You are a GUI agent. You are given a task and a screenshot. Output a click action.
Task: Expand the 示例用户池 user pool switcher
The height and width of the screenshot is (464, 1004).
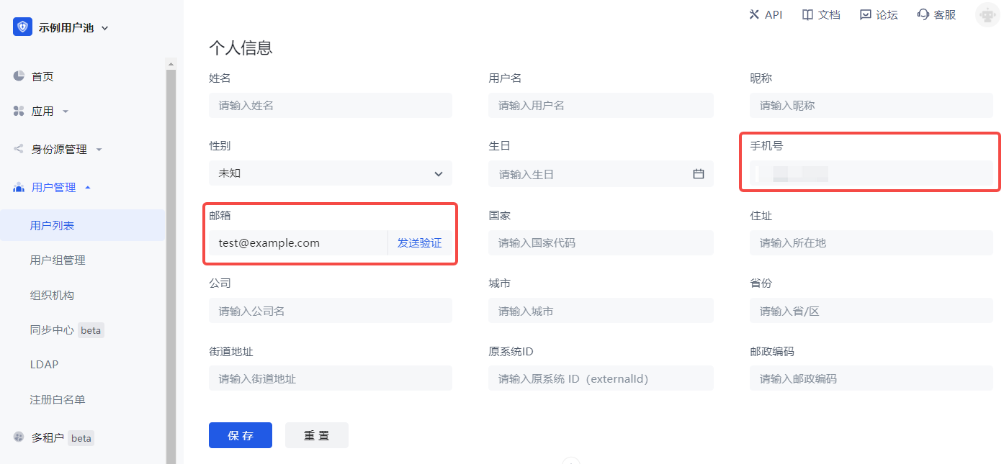pyautogui.click(x=104, y=28)
